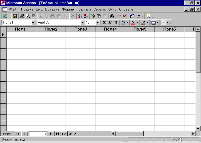
Task: Open the Формат menu
Action: (69, 10)
